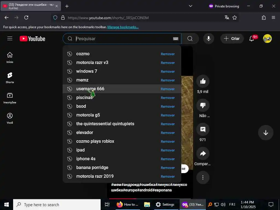Open the Manage bookmarks link

(x=123, y=27)
